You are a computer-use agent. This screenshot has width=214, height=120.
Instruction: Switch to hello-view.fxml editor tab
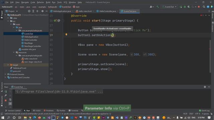(x=85, y=11)
